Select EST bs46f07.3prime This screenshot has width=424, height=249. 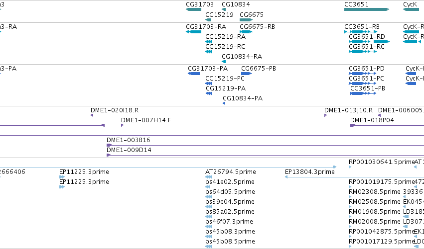click(x=208, y=227)
